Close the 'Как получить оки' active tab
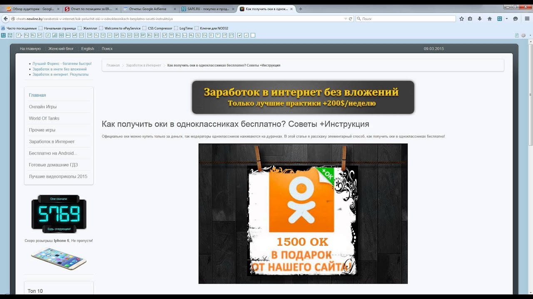Viewport: 533px width, 299px height. pyautogui.click(x=292, y=9)
